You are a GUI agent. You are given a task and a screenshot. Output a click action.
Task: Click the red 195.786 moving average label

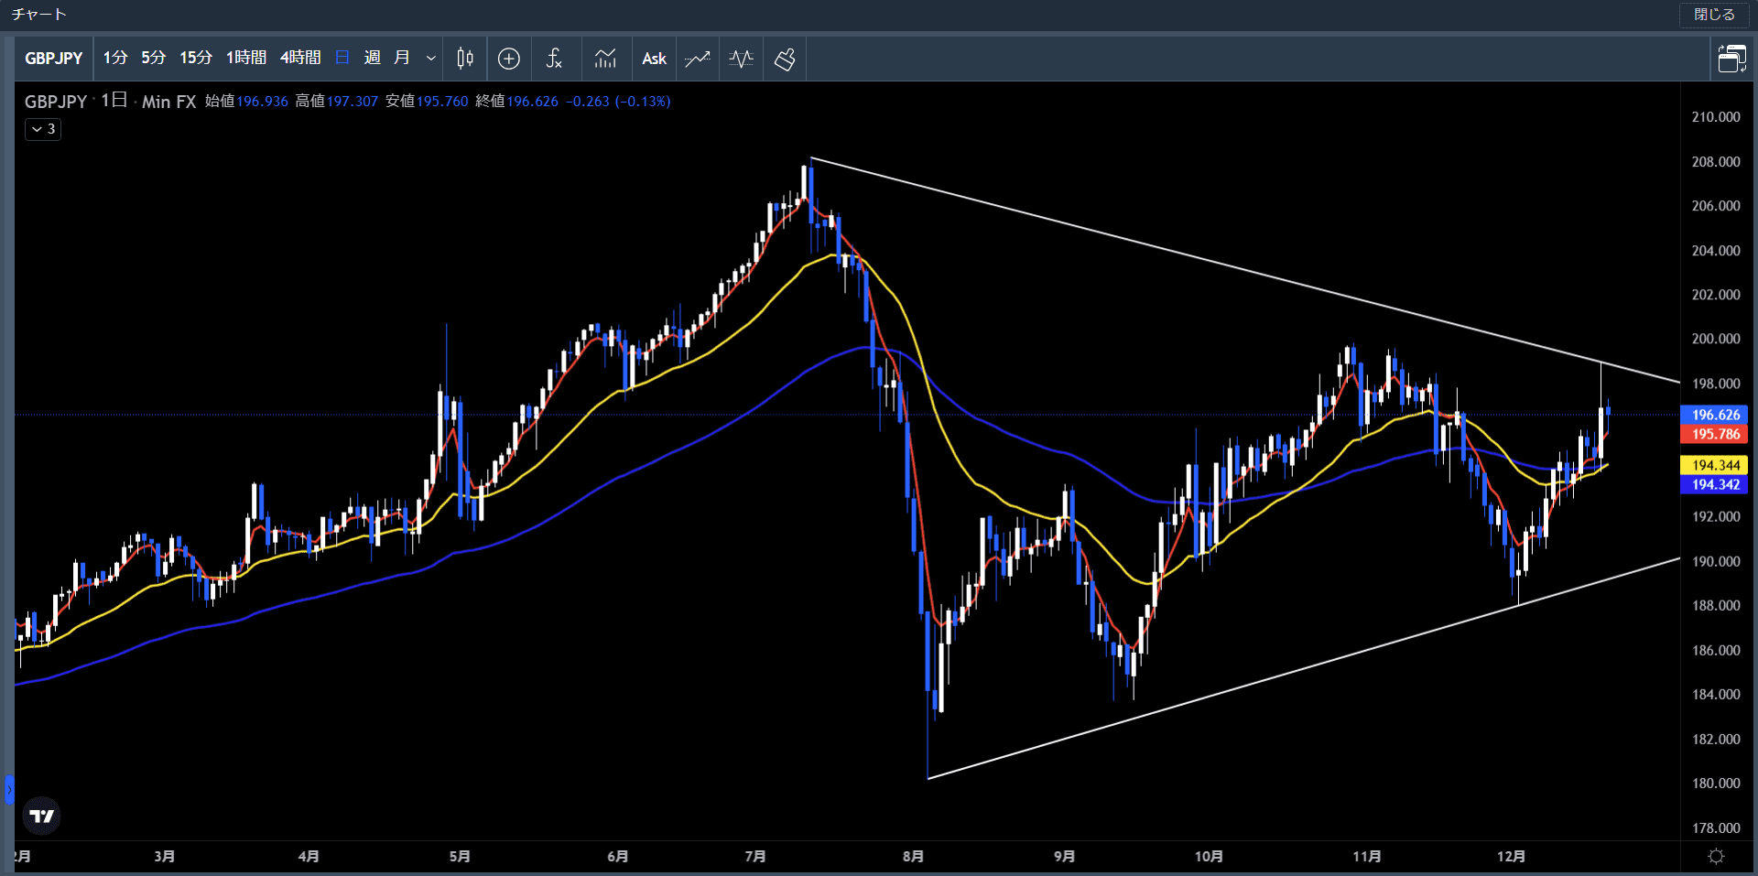tap(1715, 434)
